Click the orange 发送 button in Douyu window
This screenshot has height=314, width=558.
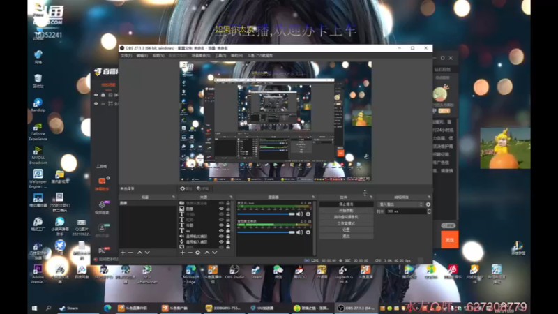point(449,240)
